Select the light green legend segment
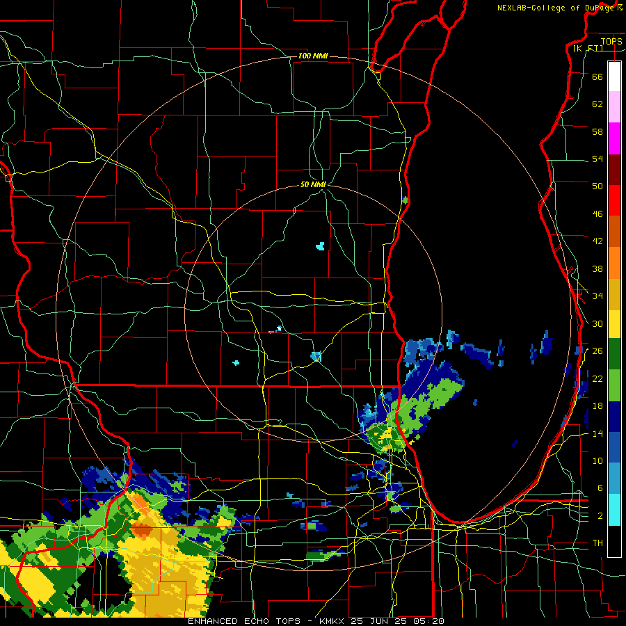The height and width of the screenshot is (626, 626). pyautogui.click(x=614, y=385)
